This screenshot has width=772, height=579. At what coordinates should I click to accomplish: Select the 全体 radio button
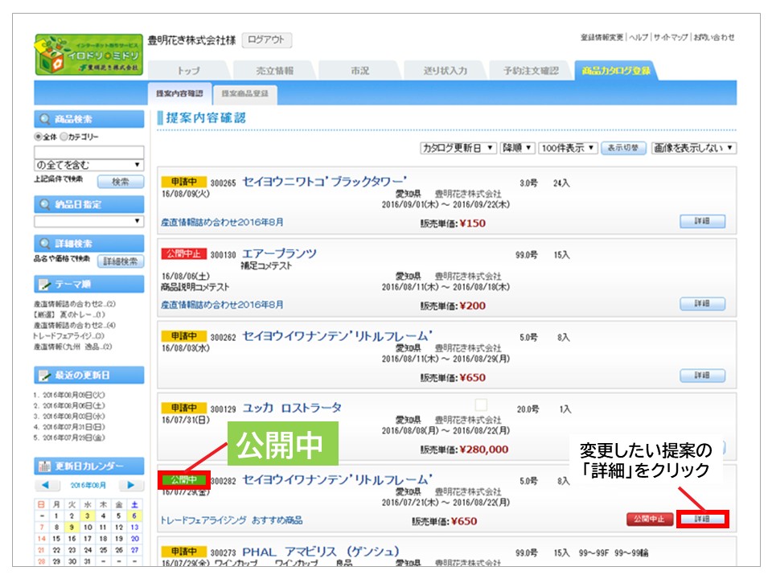(x=38, y=138)
